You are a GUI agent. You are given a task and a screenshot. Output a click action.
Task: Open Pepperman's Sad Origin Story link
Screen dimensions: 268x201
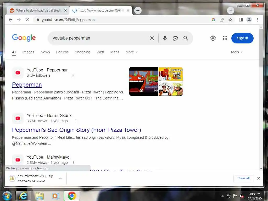point(77,130)
